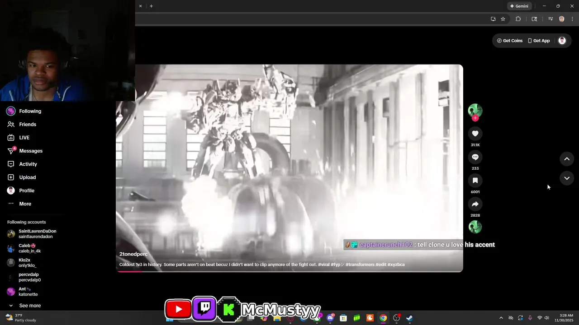Follow creator via the red plus badge

[x=475, y=118]
